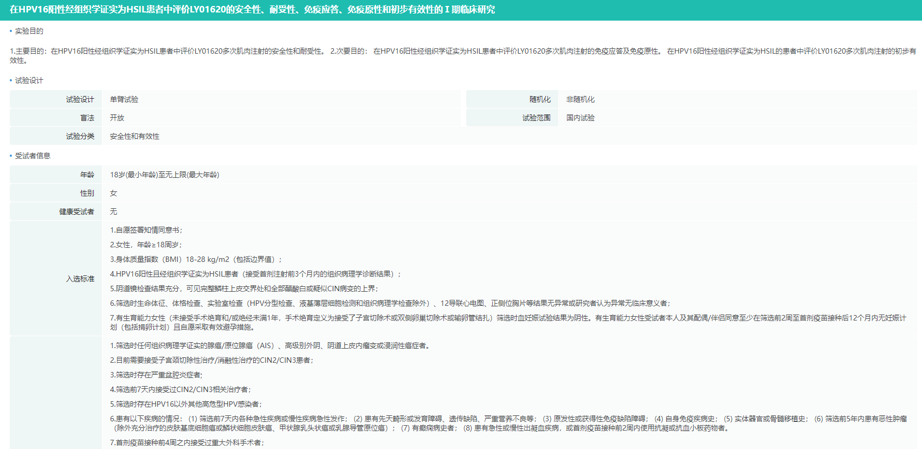Click the trial title in the teal header
This screenshot has height=449, width=922.
(252, 10)
